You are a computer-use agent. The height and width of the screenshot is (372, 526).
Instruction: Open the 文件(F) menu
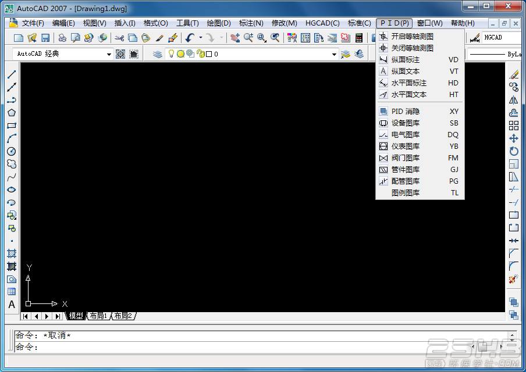(33, 23)
